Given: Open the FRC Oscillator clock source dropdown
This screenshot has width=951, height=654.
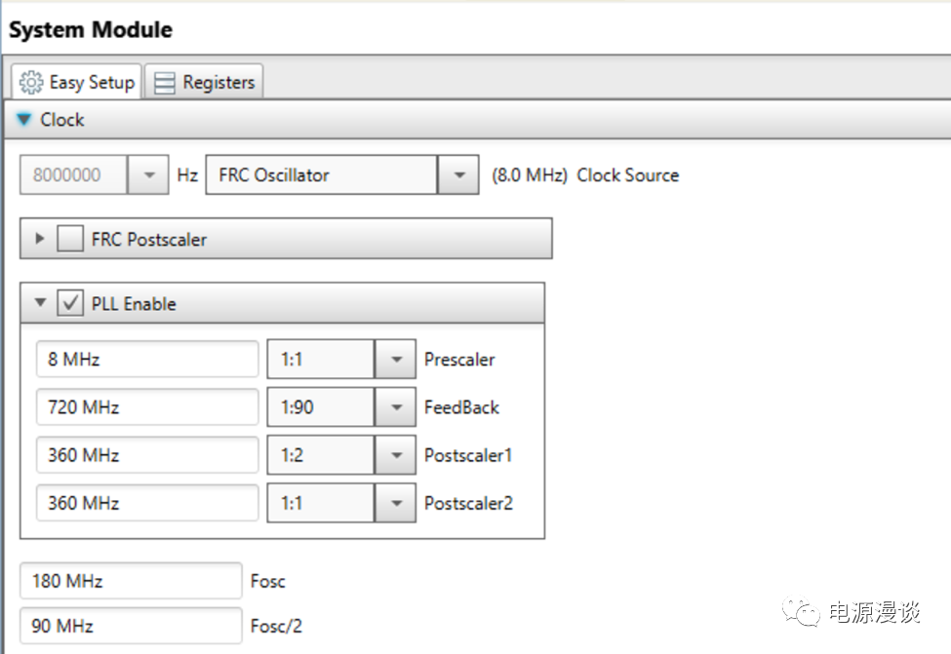Looking at the screenshot, I should 458,175.
